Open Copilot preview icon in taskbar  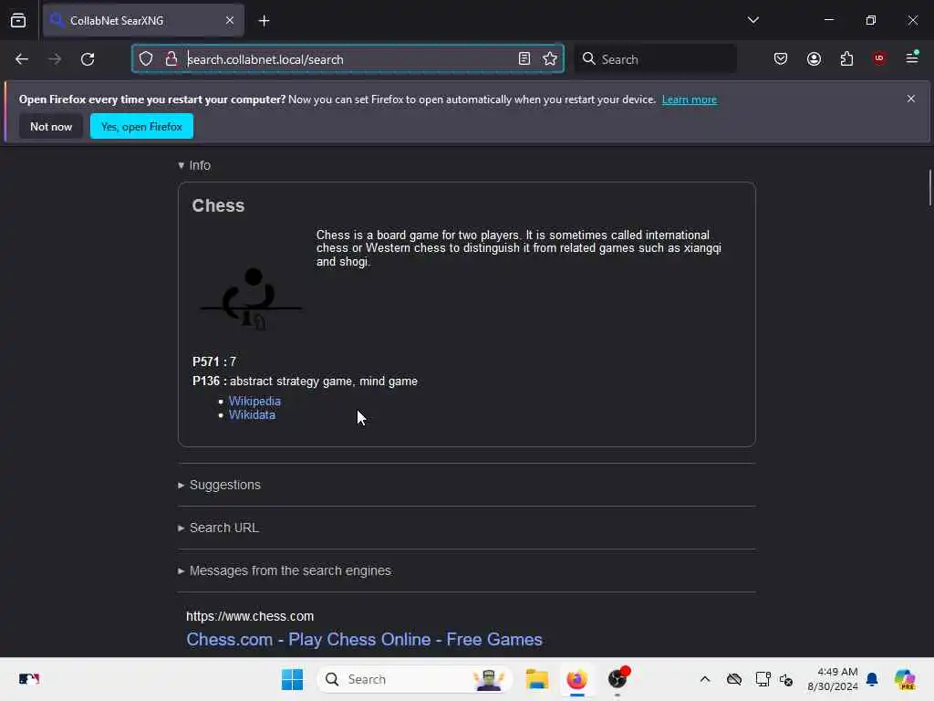pyautogui.click(x=905, y=679)
